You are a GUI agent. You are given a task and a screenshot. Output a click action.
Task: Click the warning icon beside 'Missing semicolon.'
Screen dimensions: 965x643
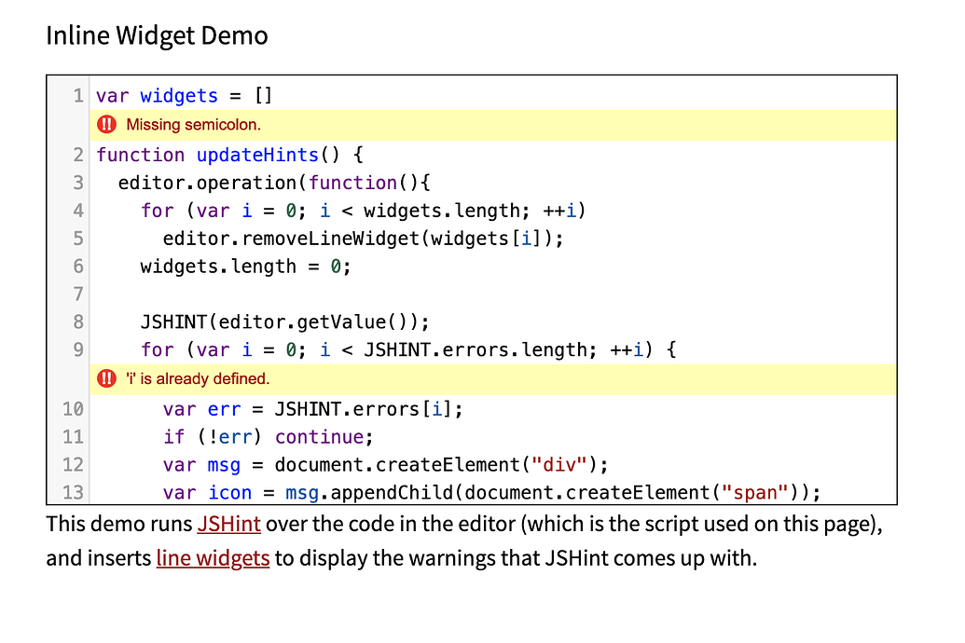coord(106,123)
